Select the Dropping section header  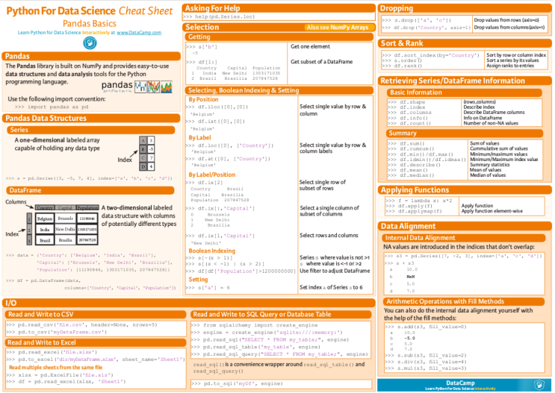tap(465, 8)
